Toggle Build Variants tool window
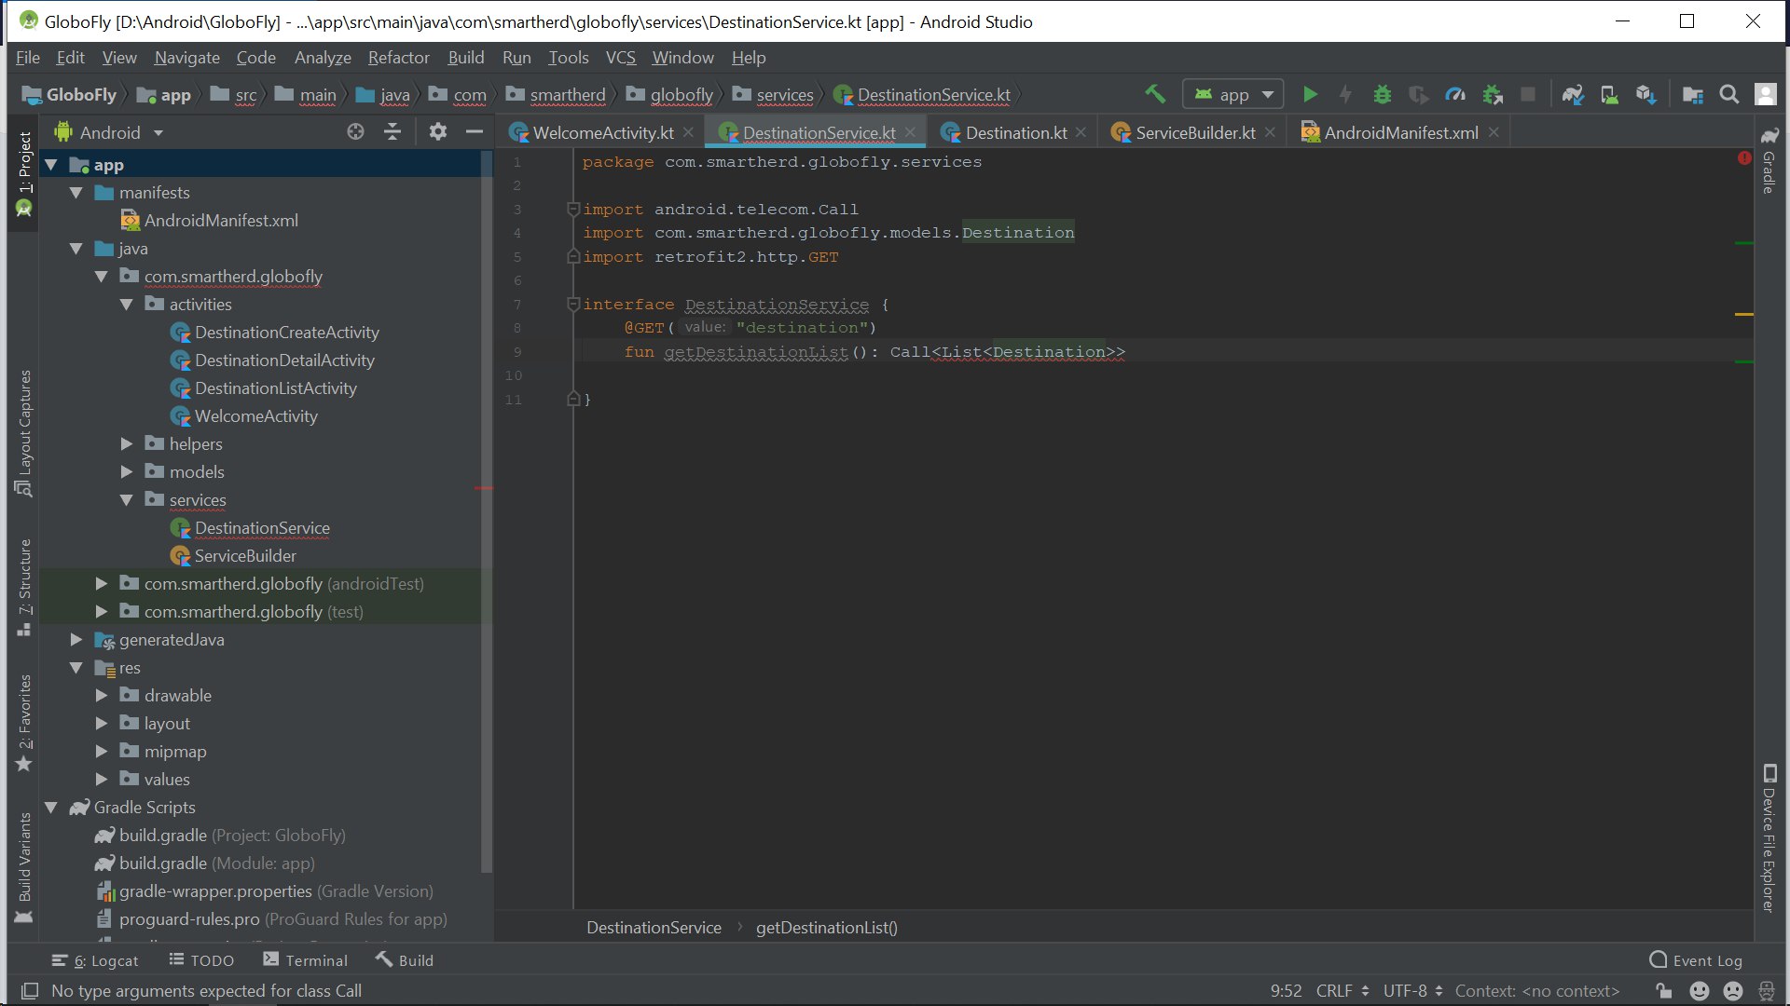This screenshot has height=1006, width=1790. click(24, 867)
